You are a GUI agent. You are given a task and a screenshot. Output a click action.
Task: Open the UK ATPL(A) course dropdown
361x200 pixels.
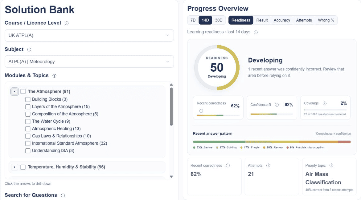coord(89,35)
